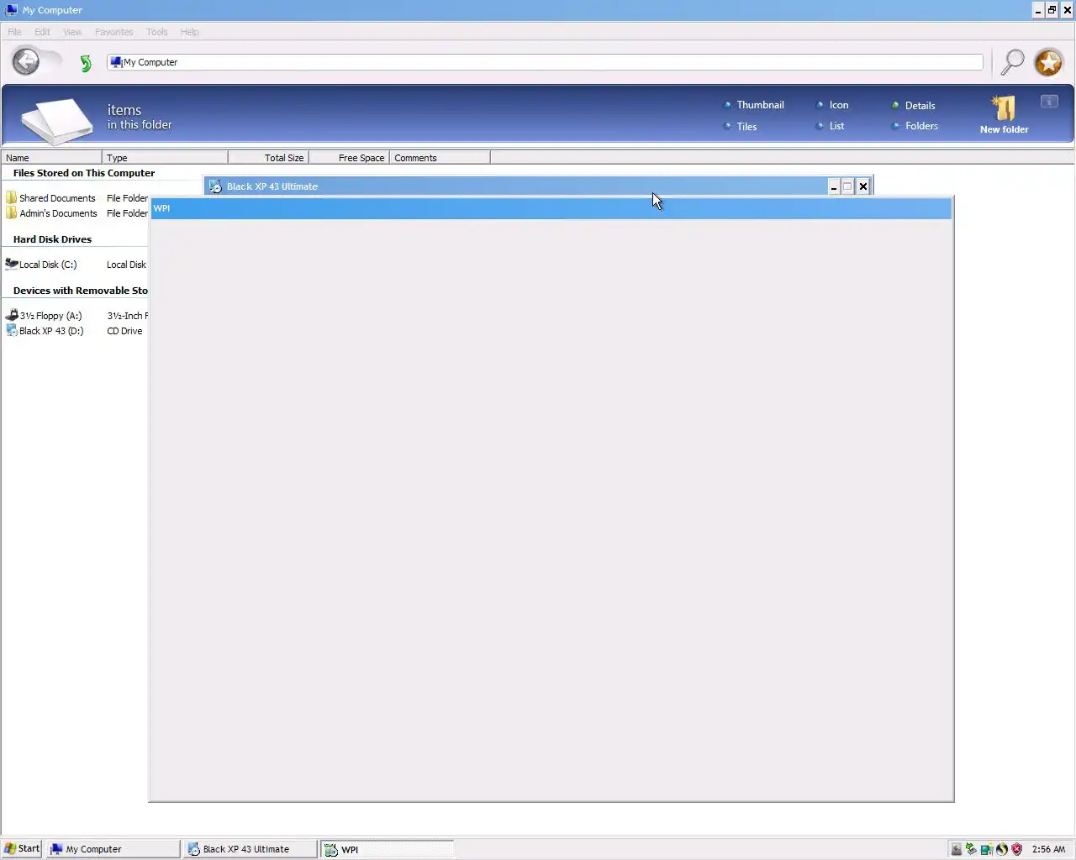
Task: Click 'Devices with Removable Sto' group header
Action: [x=81, y=291]
